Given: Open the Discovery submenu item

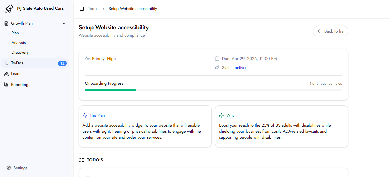Looking at the screenshot, I should [x=20, y=52].
